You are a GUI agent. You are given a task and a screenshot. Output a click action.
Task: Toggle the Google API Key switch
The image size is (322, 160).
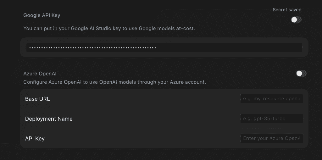[x=296, y=20]
